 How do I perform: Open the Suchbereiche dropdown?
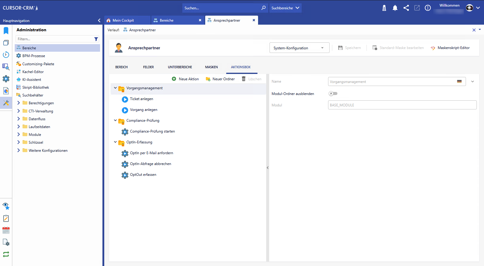tap(285, 8)
